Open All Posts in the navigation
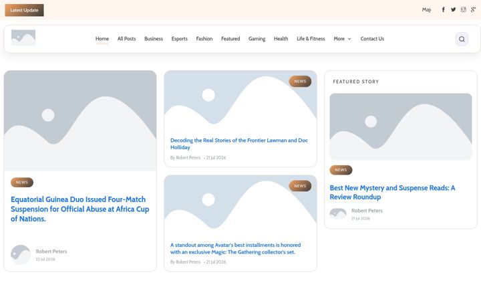The image size is (481, 301). [x=126, y=39]
